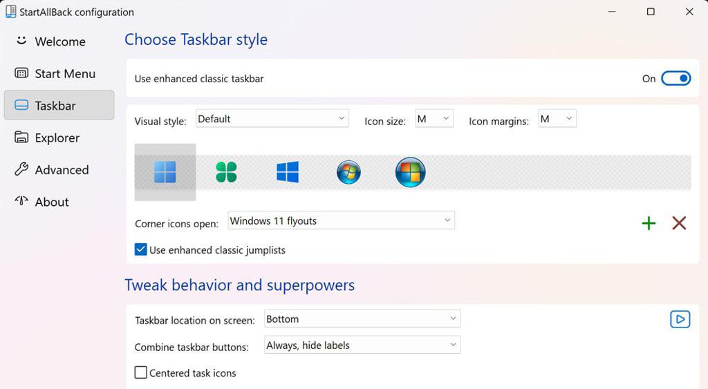Click the 'Visual style:' label
The width and height of the screenshot is (708, 389).
[160, 122]
